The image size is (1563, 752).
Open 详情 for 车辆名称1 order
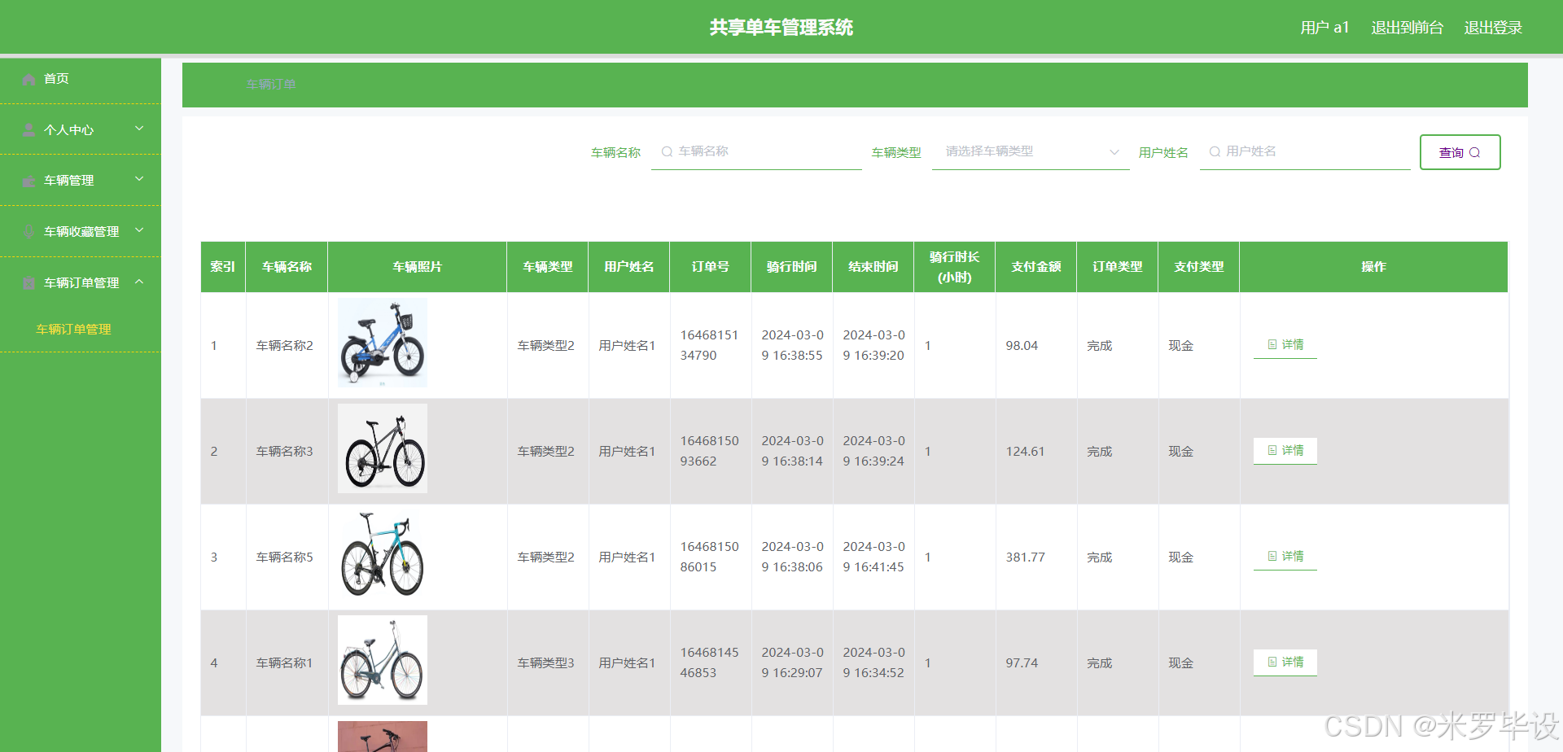coord(1285,662)
